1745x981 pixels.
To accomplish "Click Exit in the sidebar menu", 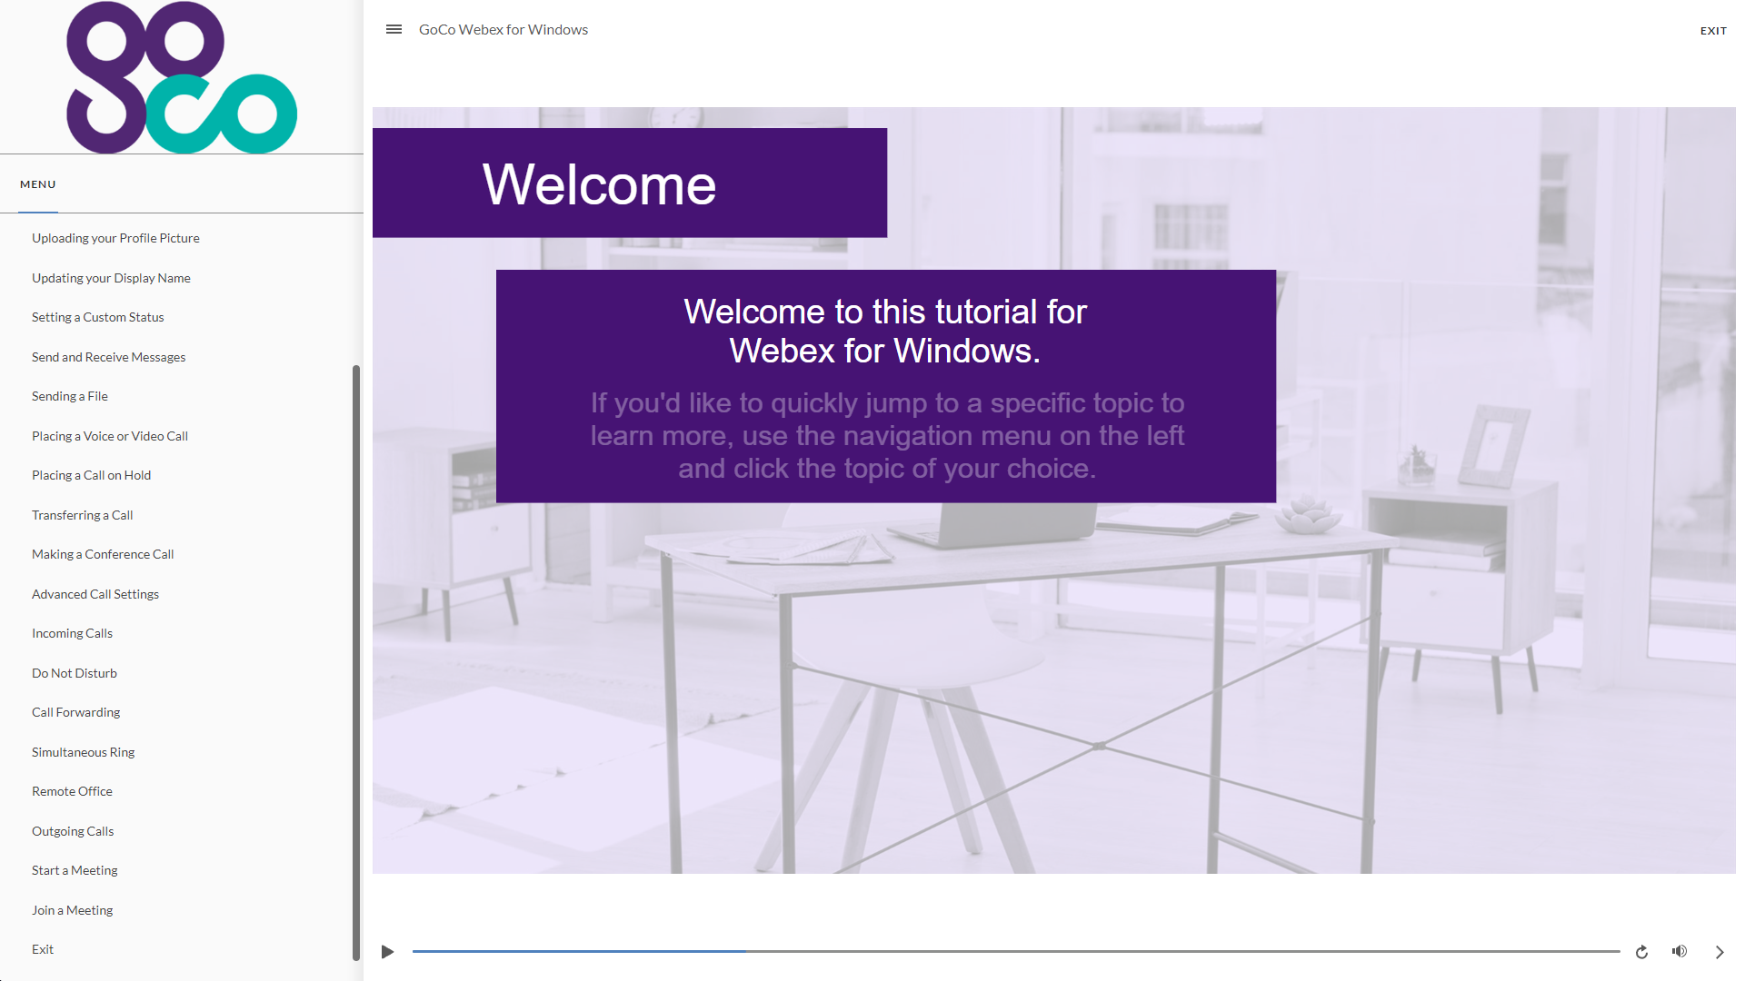I will [x=43, y=949].
